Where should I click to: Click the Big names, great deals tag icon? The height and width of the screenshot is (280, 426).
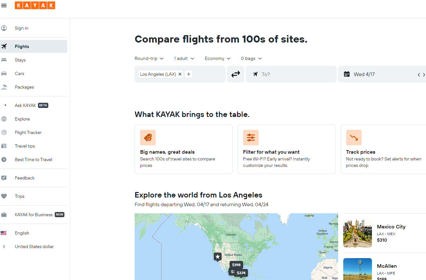(x=148, y=138)
